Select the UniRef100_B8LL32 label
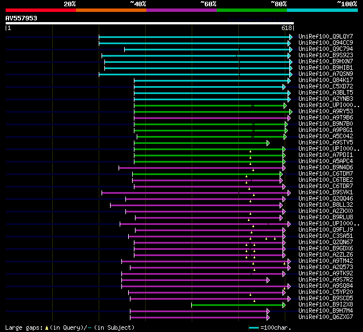The height and width of the screenshot is (332, 363). (326, 205)
